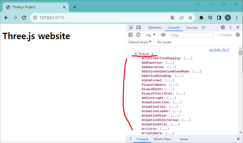This screenshot has width=243, height=143.
Task: Toggle the browser side panel icon
Action: (x=219, y=18)
